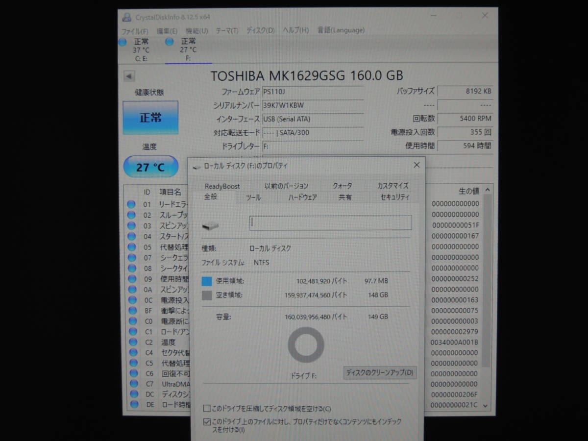Open the ヘルプ(H) menu

[x=296, y=30]
